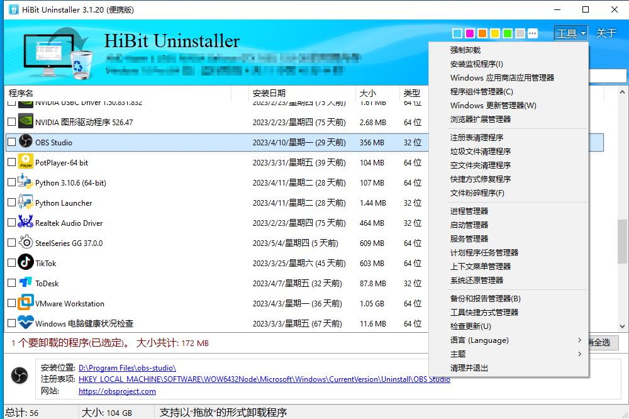Click the VMware Workstation icon
The width and height of the screenshot is (629, 419).
click(24, 303)
